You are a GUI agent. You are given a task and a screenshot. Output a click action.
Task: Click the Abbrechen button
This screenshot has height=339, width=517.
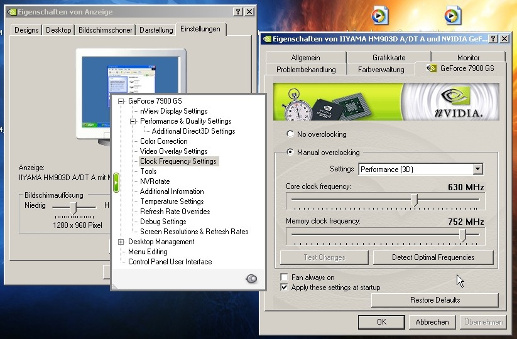click(432, 322)
